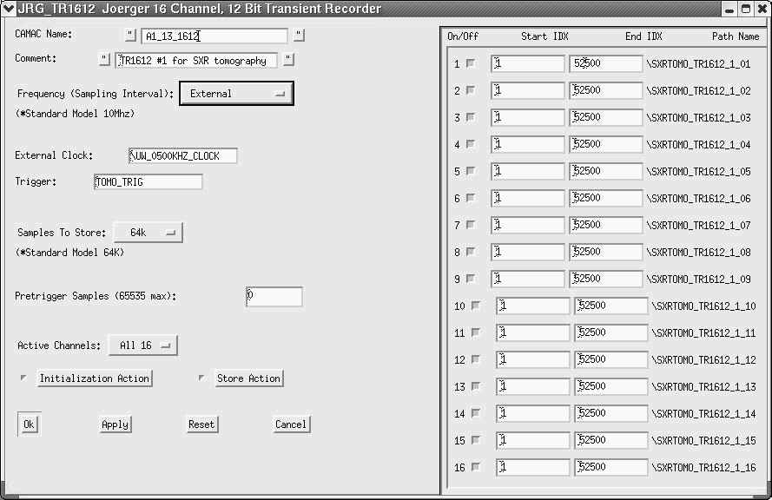Toggle channel 16 On/Off checkbox

coord(475,467)
